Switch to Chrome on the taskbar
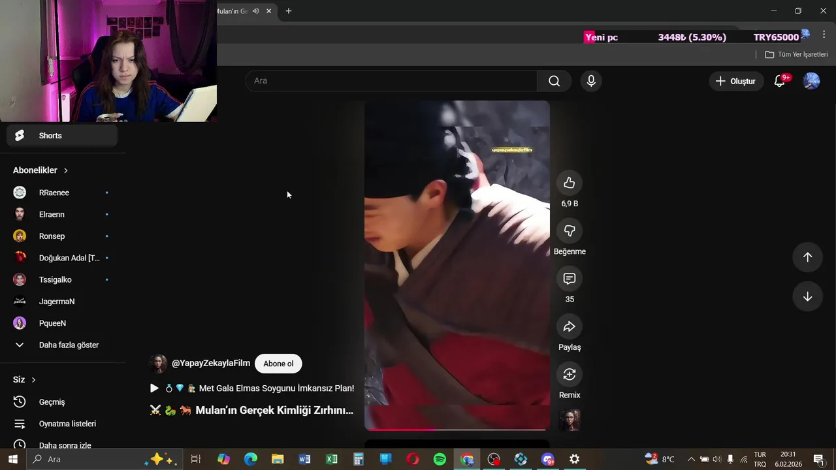The image size is (836, 470). pos(467,460)
